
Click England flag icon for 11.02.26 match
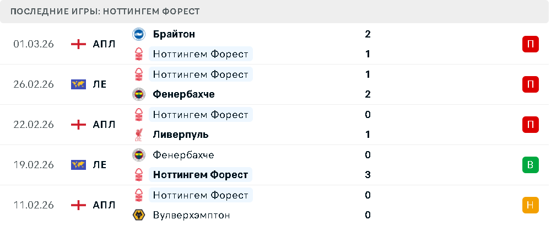(x=79, y=205)
